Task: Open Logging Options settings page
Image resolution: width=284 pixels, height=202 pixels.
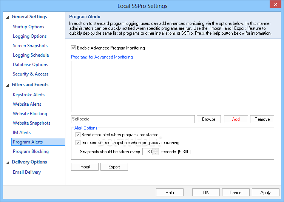Action: [29, 36]
